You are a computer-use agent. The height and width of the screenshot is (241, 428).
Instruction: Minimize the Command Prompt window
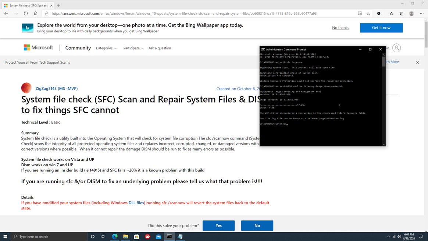click(360, 49)
